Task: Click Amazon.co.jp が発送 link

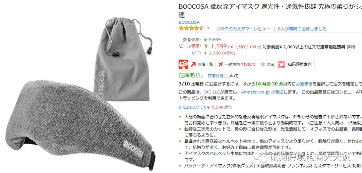Action: pos(262,92)
